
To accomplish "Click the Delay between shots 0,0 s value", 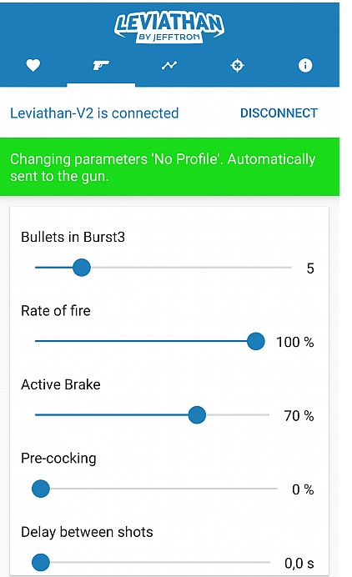I will pos(299,563).
